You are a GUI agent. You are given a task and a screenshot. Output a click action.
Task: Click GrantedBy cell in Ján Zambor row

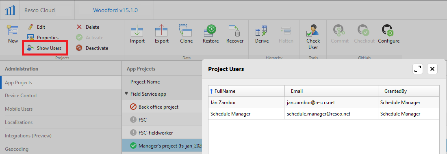(x=408, y=103)
